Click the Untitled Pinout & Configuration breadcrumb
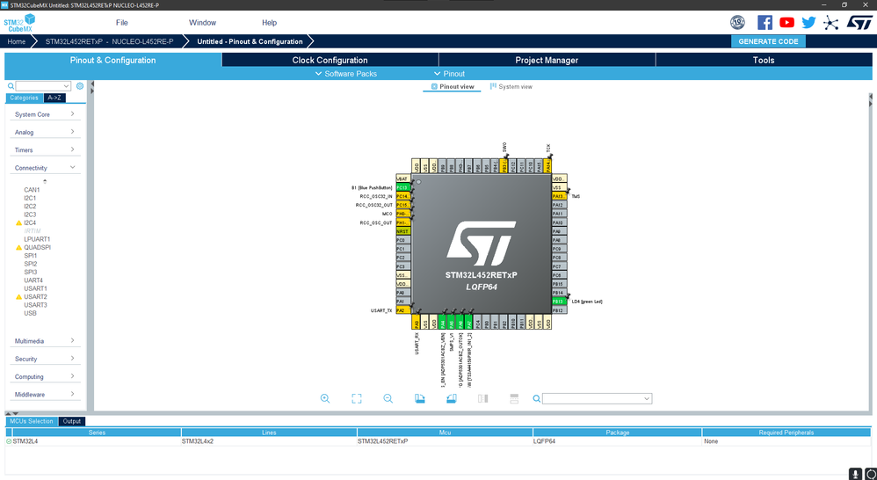877x480 pixels. pyautogui.click(x=250, y=41)
